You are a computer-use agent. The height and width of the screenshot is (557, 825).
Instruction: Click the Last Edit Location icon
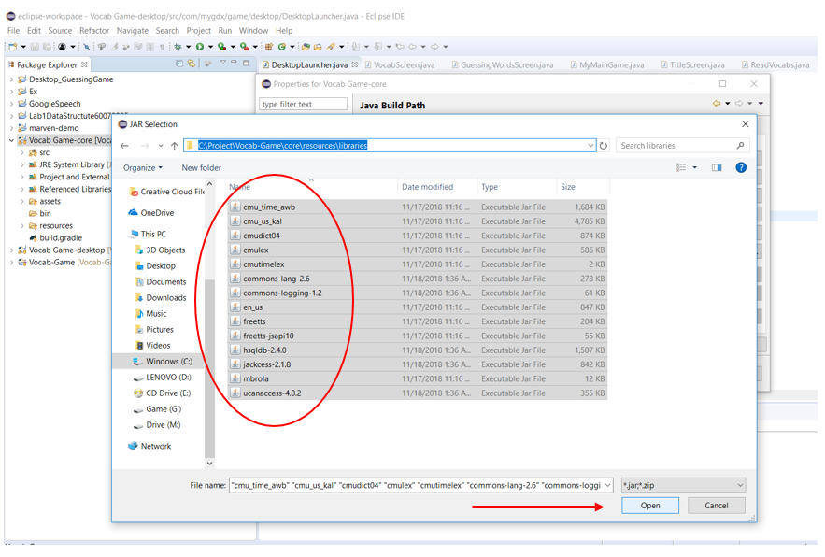point(400,47)
